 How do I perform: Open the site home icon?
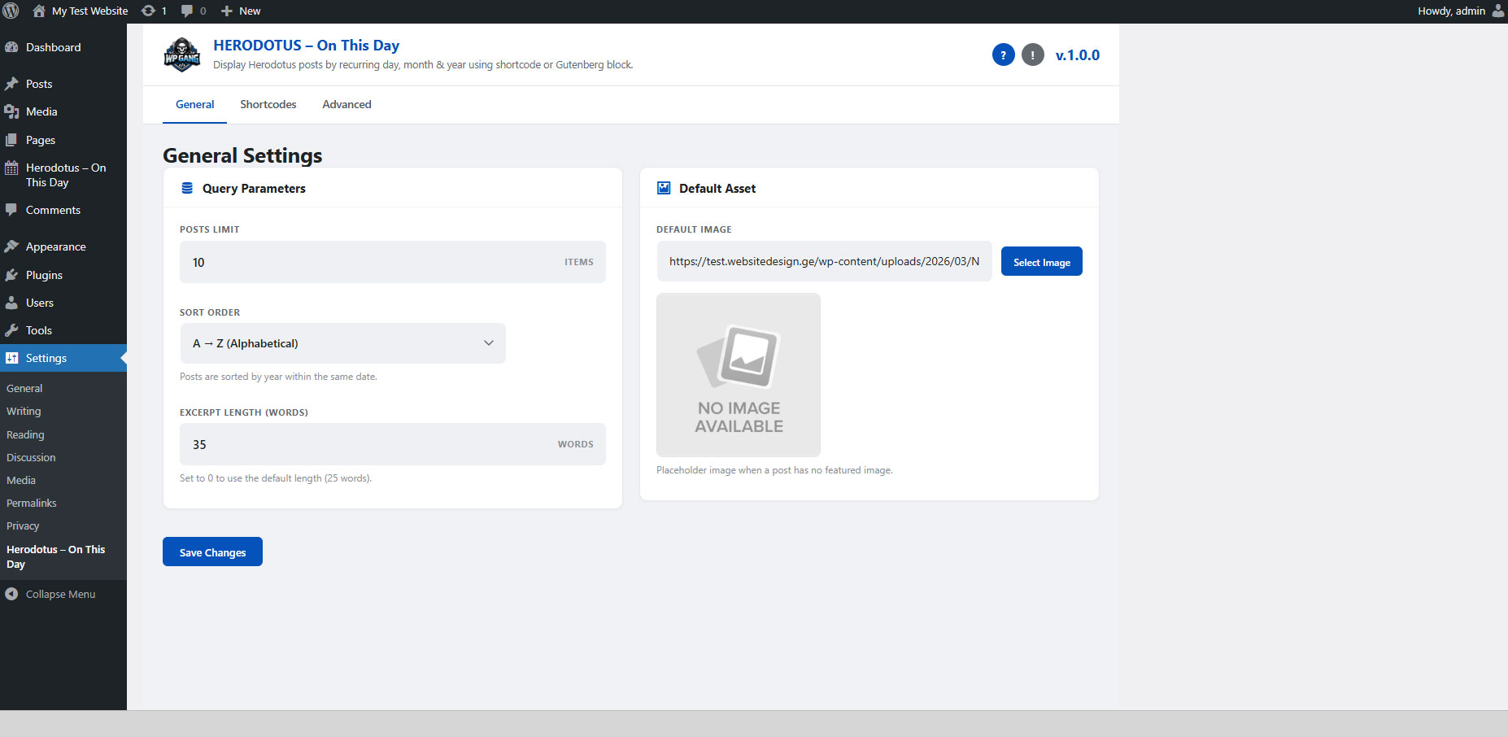[38, 11]
